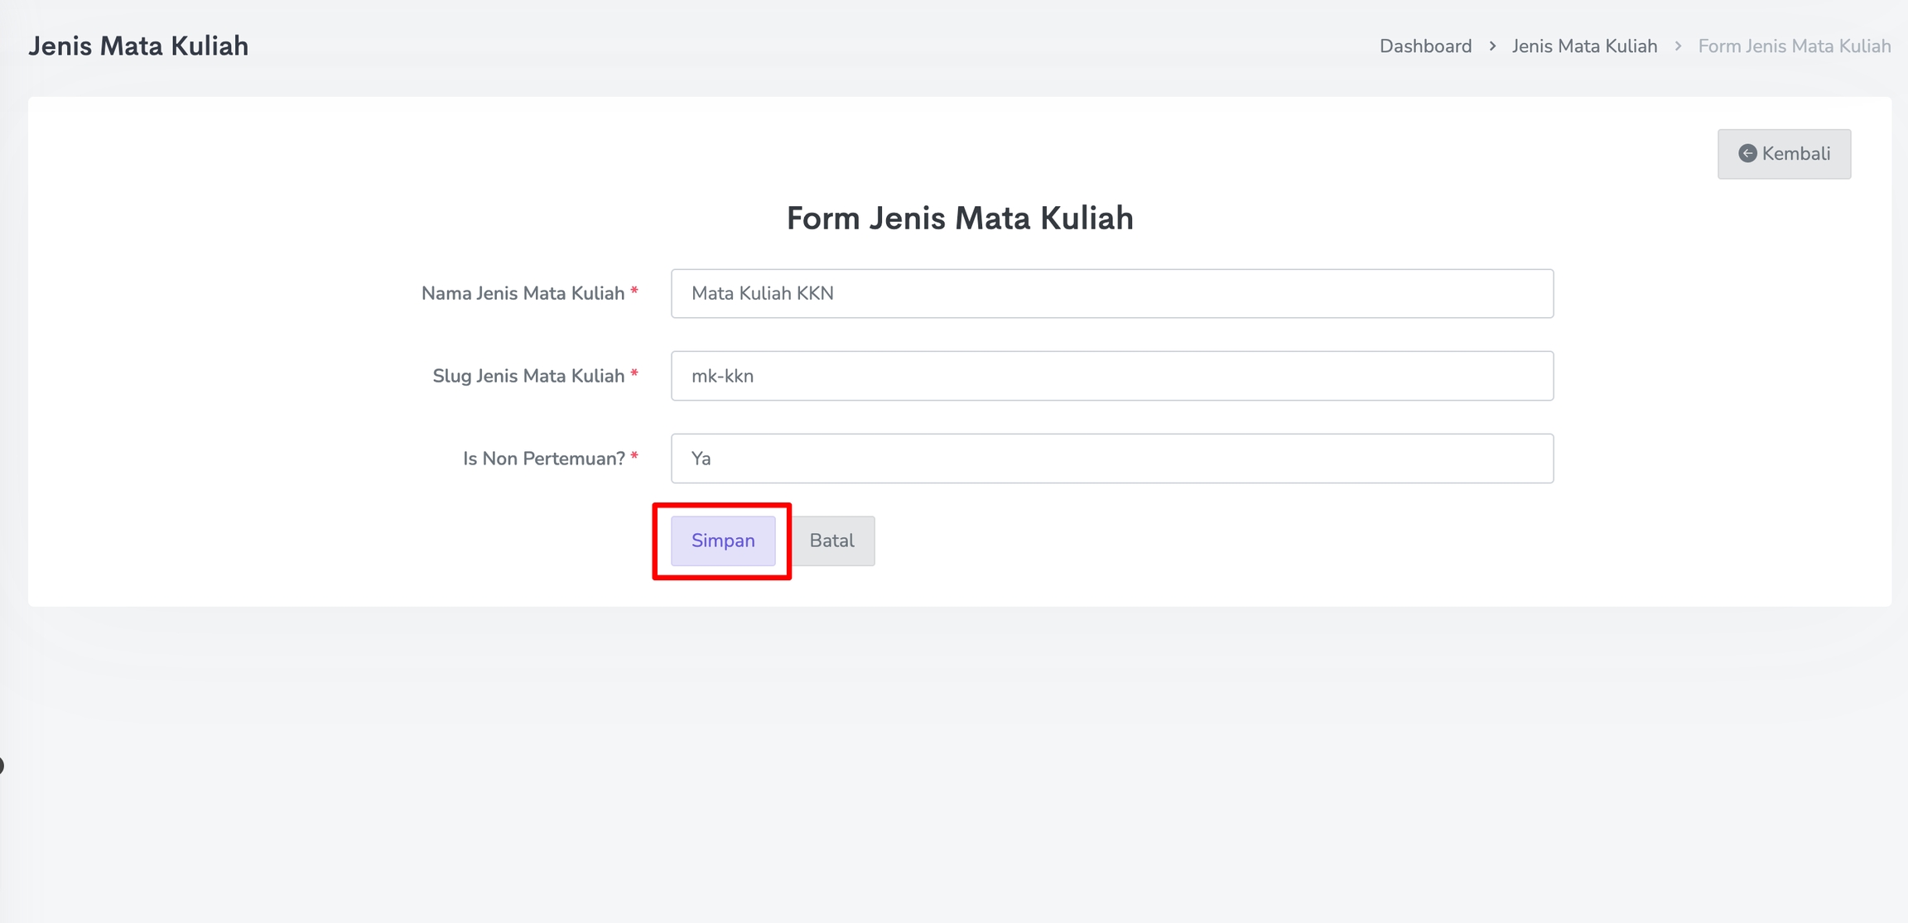Go to Dashboard via breadcrumb
Screen dimensions: 1908x923
[1425, 46]
